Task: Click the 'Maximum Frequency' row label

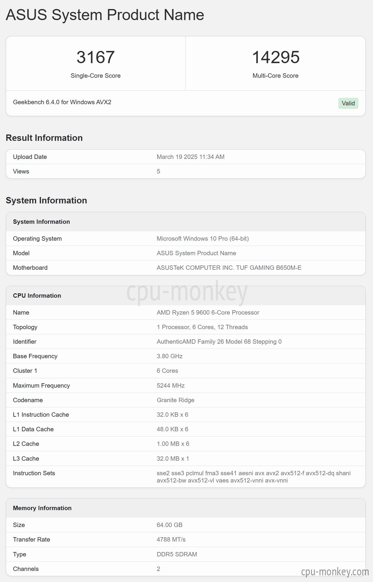Action: 41,386
